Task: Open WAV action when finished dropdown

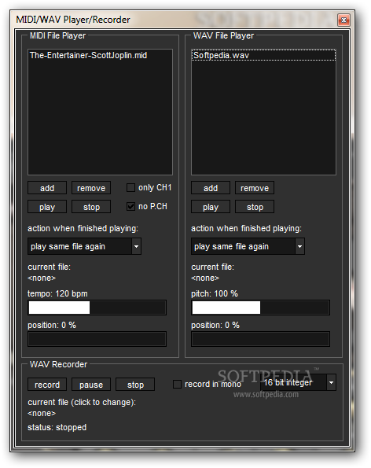Action: coord(248,246)
